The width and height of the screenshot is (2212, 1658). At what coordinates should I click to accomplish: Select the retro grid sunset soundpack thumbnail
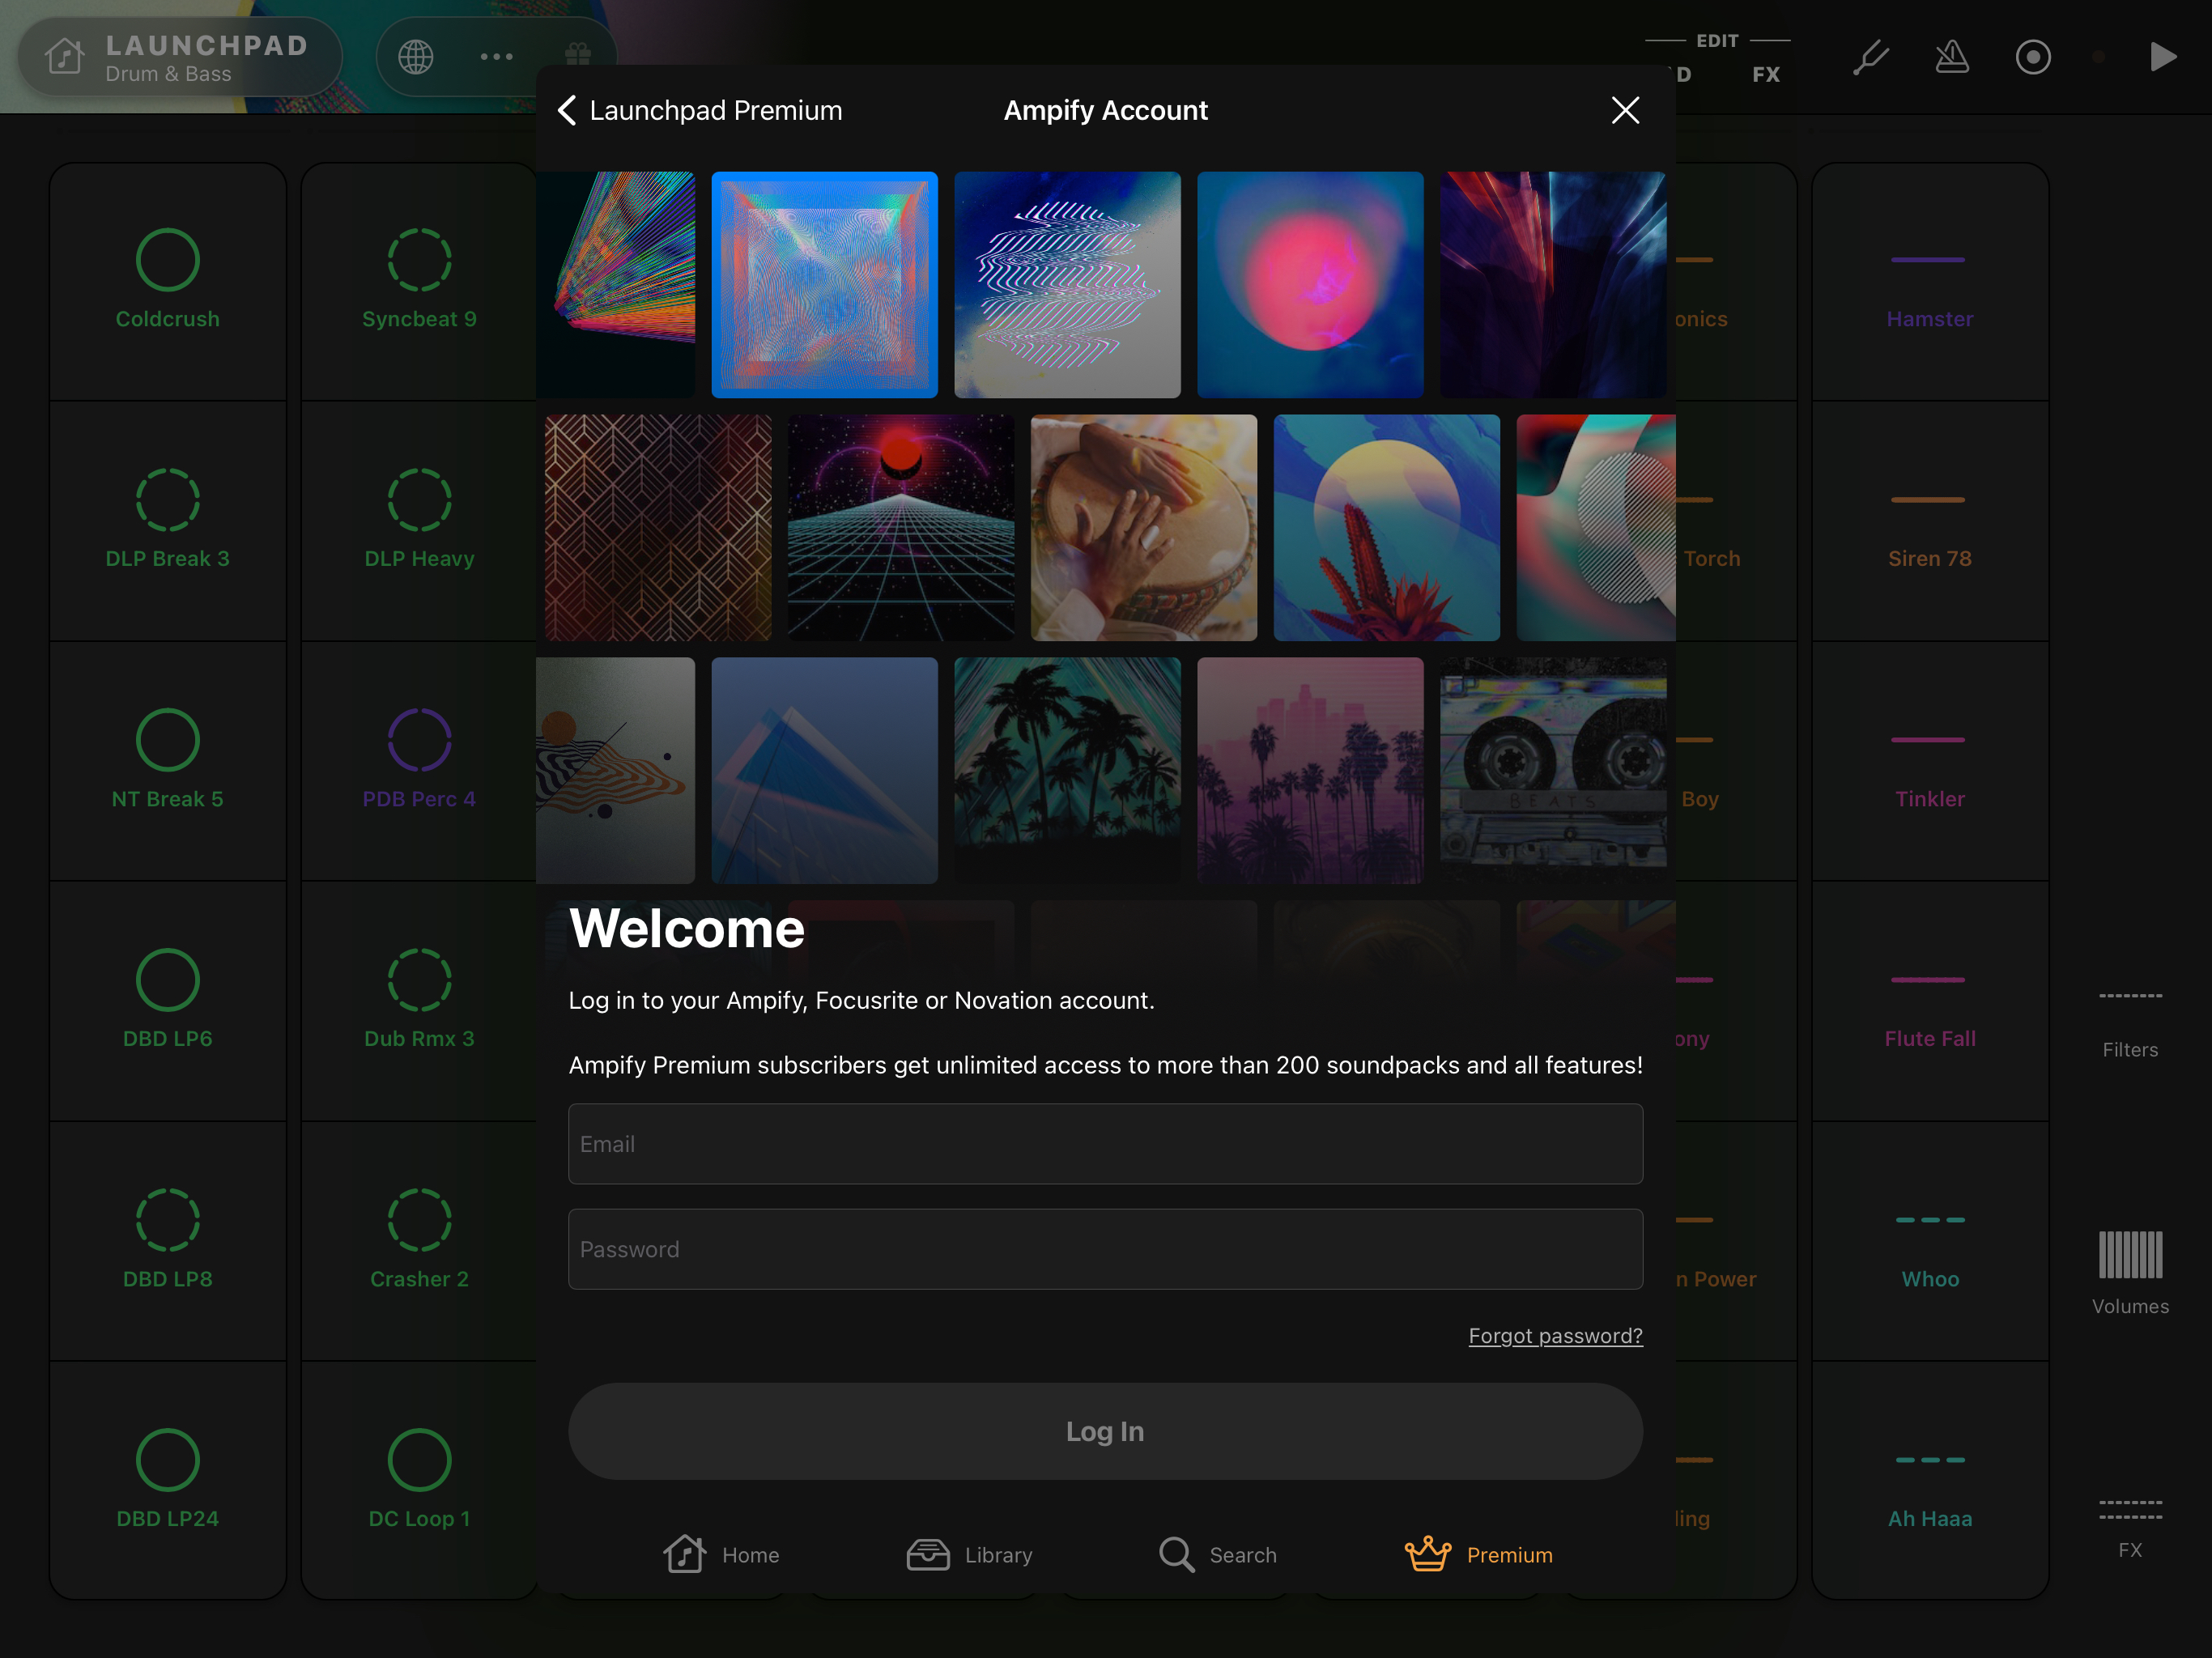(901, 528)
